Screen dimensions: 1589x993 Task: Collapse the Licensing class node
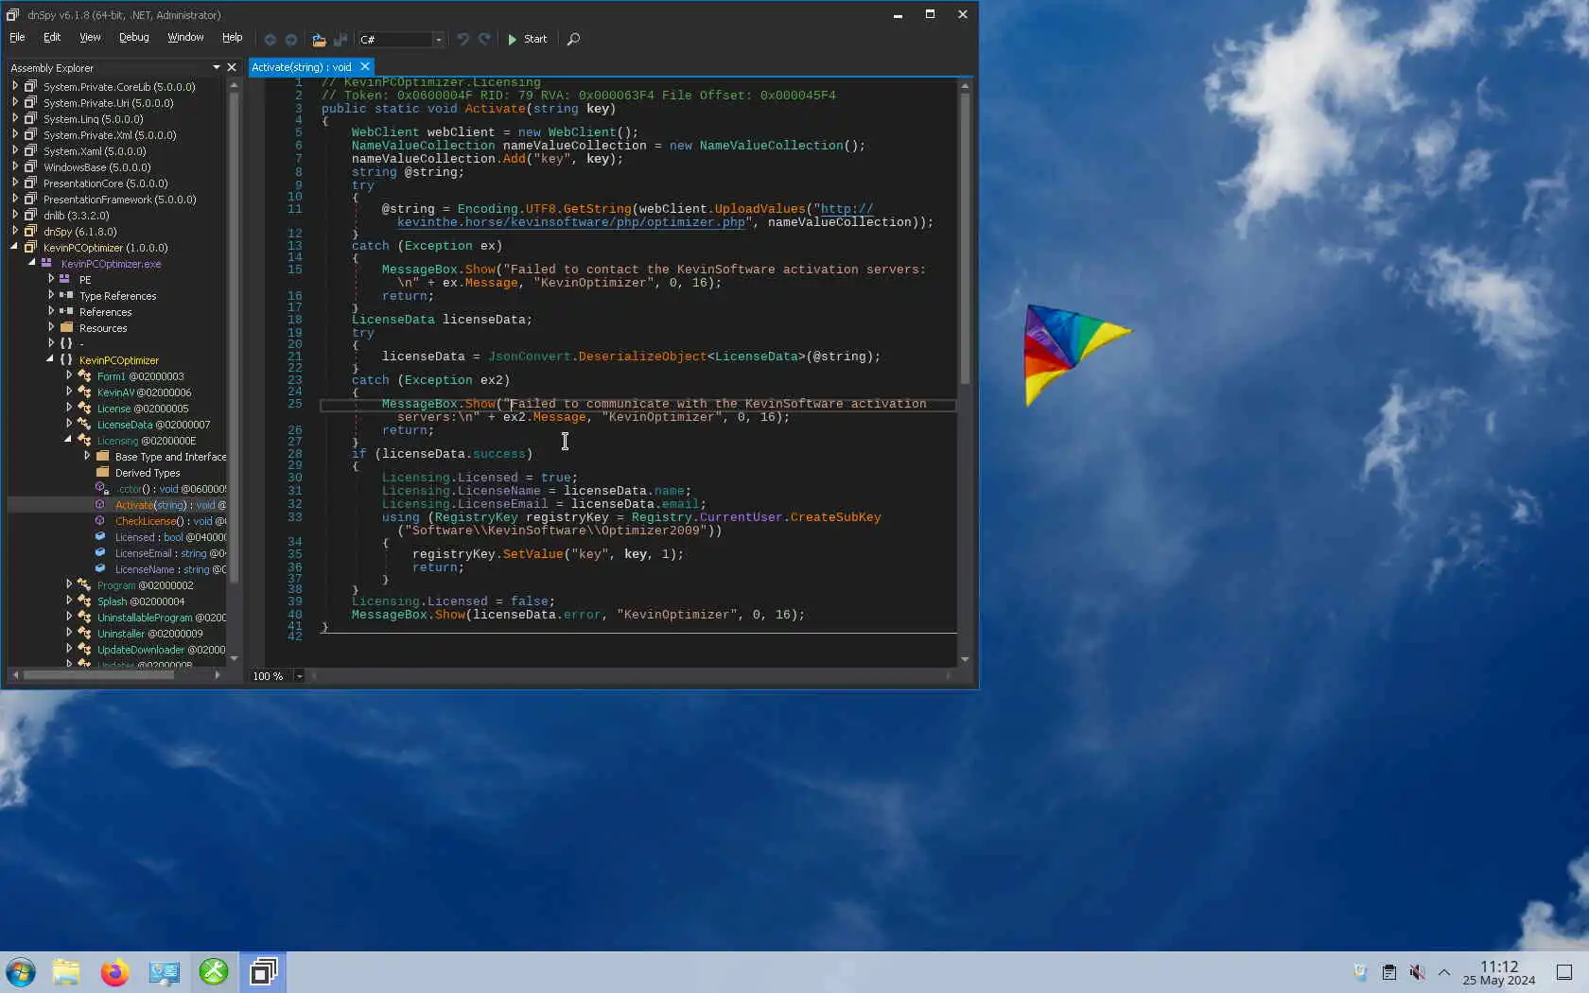tap(68, 440)
